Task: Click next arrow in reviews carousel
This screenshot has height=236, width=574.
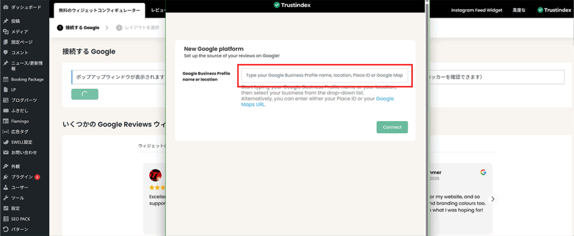Action: (493, 199)
